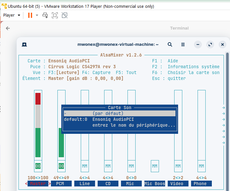Toggle the Line mute indicator MM
This screenshot has width=230, height=191.
tap(85, 166)
